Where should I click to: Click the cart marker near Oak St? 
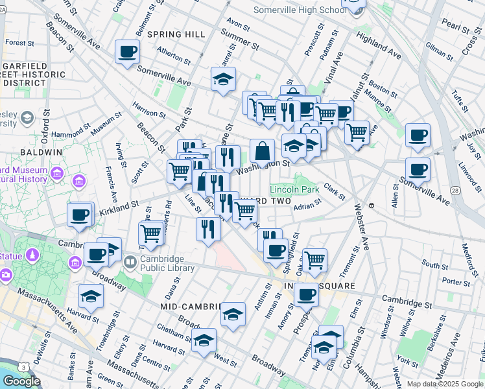point(314,261)
